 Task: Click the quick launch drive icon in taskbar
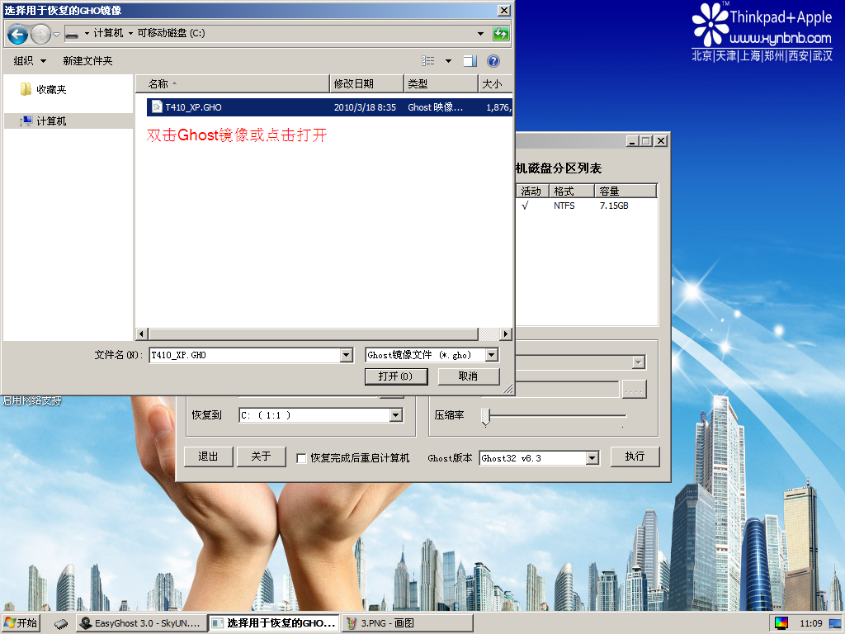tap(60, 623)
